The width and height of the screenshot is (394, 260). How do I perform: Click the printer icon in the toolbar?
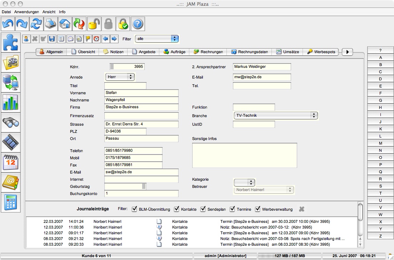[51, 24]
